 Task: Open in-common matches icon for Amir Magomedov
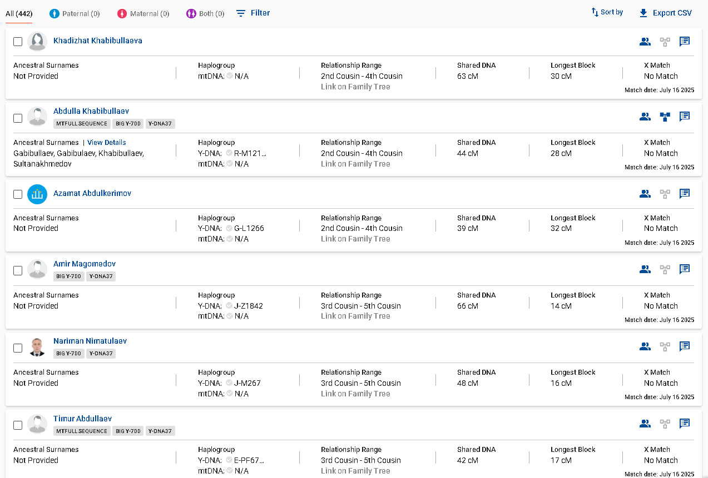(645, 269)
